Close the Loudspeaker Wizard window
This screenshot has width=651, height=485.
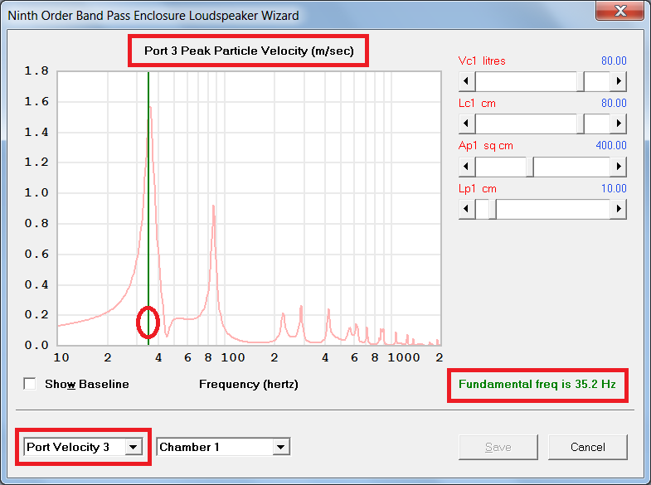(619, 11)
